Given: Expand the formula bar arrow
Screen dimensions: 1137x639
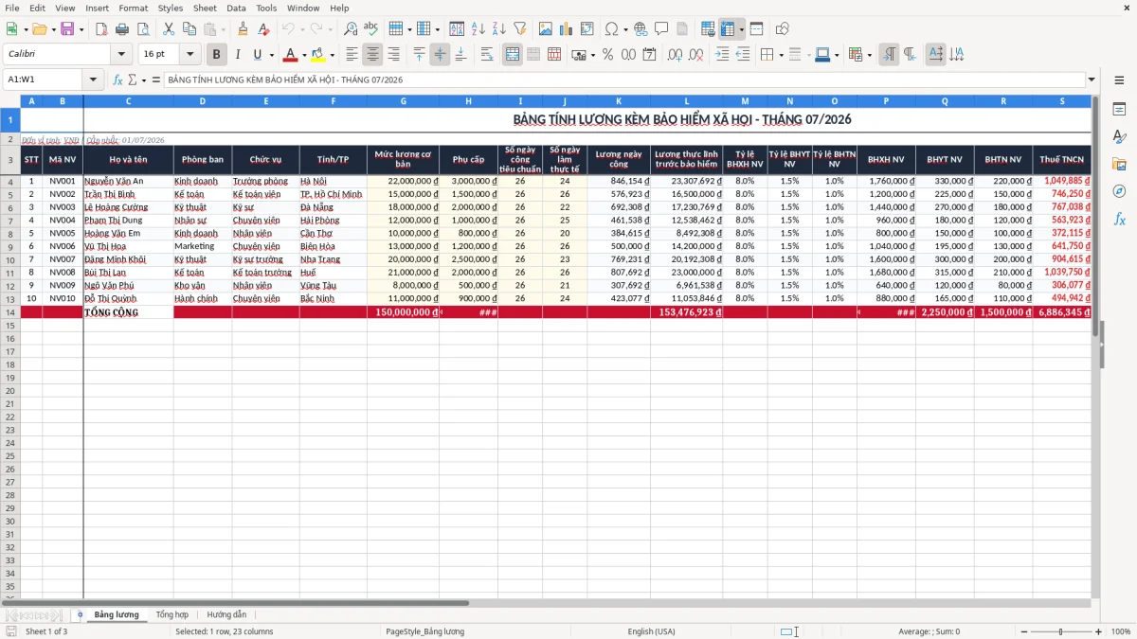Looking at the screenshot, I should [1092, 80].
